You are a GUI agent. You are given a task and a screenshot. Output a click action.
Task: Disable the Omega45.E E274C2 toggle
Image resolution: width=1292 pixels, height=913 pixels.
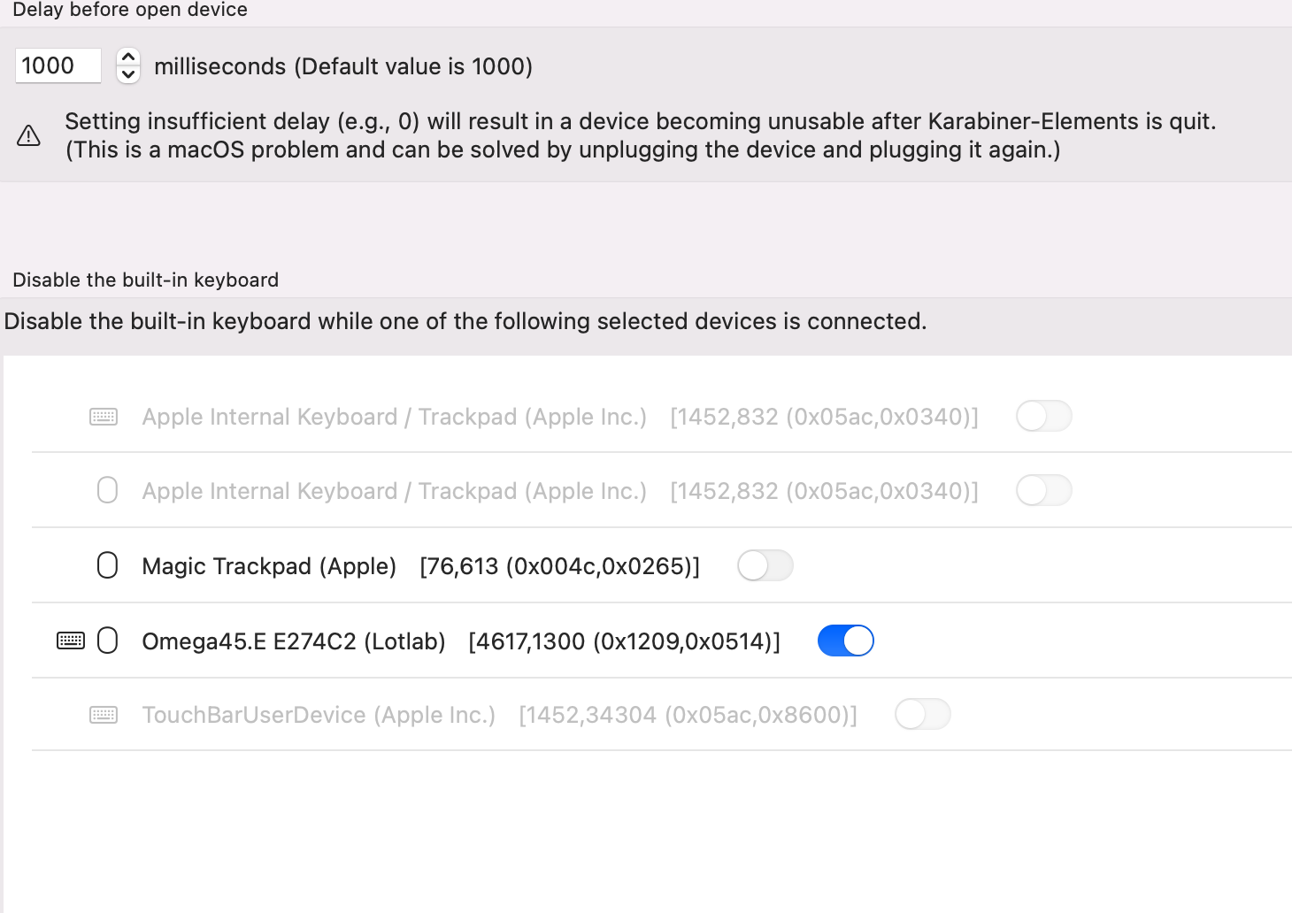tap(846, 640)
